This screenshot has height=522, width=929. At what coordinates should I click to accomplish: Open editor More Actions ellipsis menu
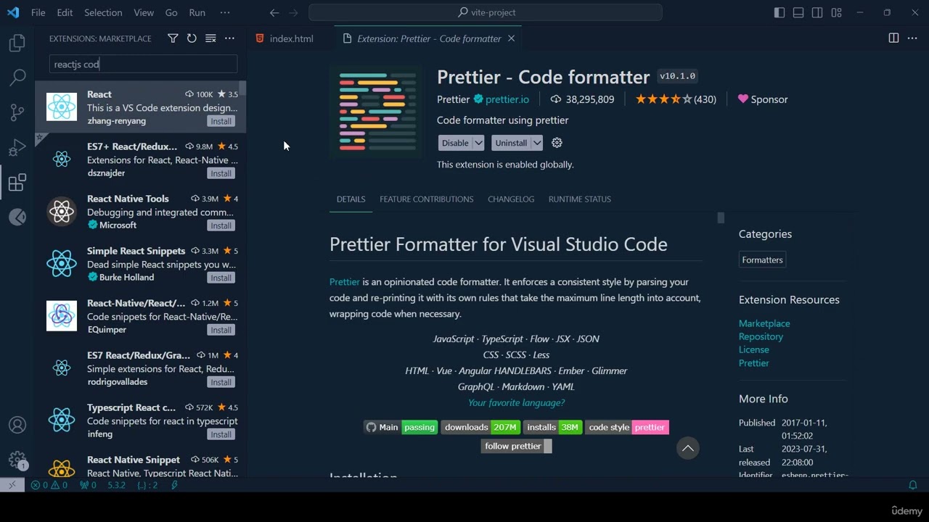point(912,38)
